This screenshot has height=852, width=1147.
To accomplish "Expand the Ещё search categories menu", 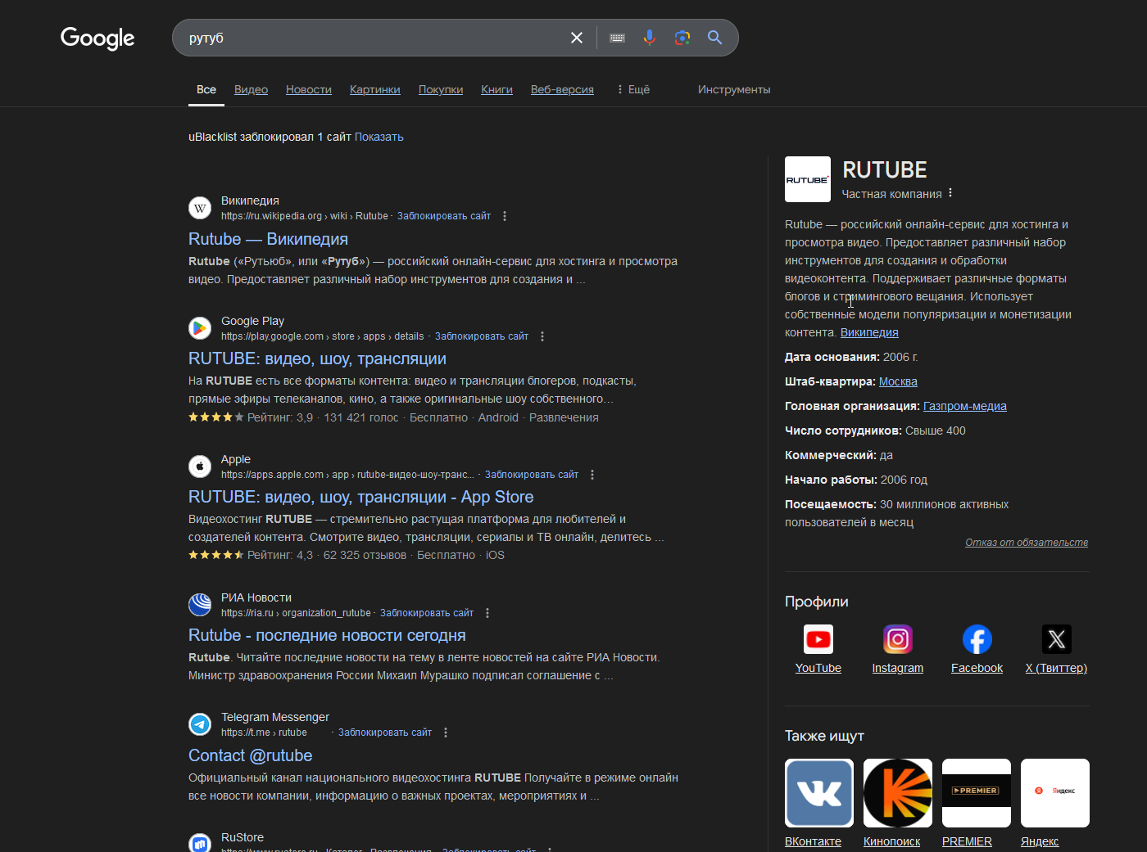I will (633, 89).
